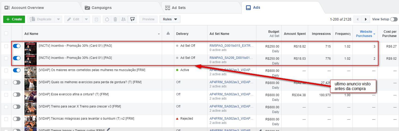
Task: Click the green Create button
Action: (x=14, y=19)
